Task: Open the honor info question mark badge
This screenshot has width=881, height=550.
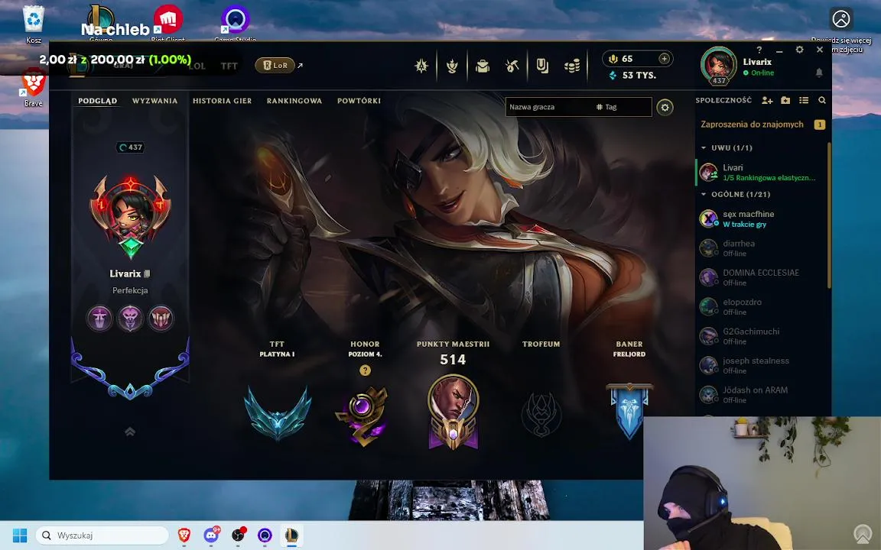Action: 366,370
